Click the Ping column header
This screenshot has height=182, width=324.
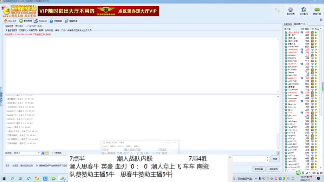coord(317,29)
